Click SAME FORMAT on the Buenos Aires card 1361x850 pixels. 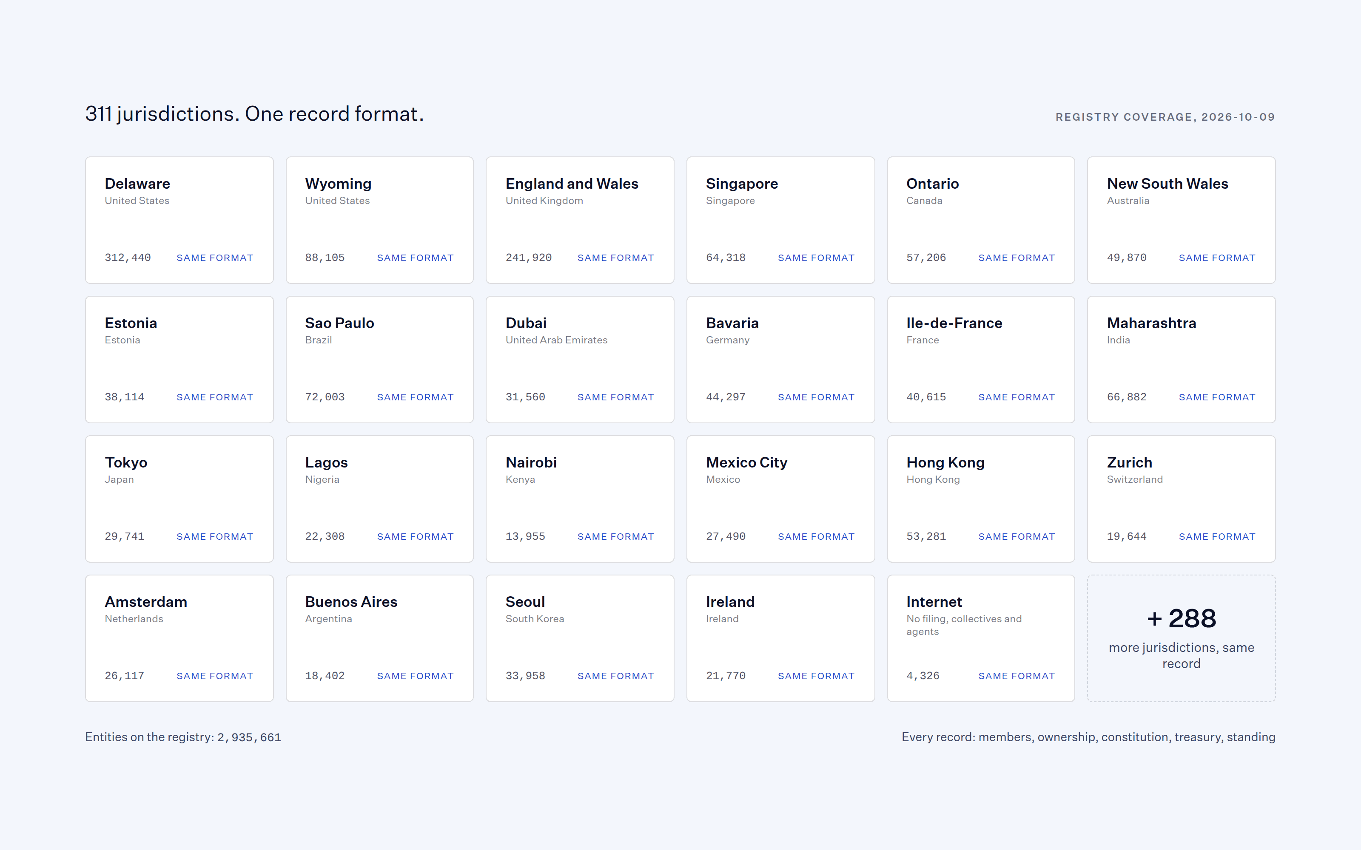point(415,676)
